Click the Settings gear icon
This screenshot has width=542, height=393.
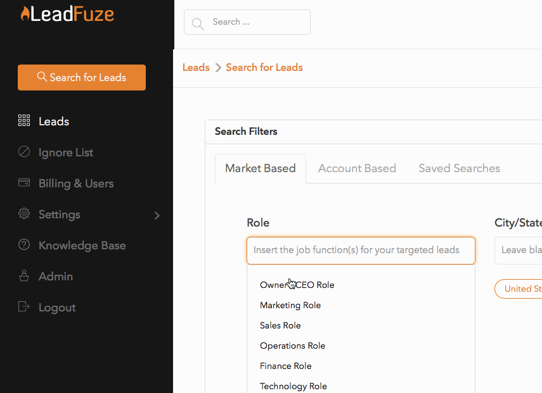tap(24, 213)
